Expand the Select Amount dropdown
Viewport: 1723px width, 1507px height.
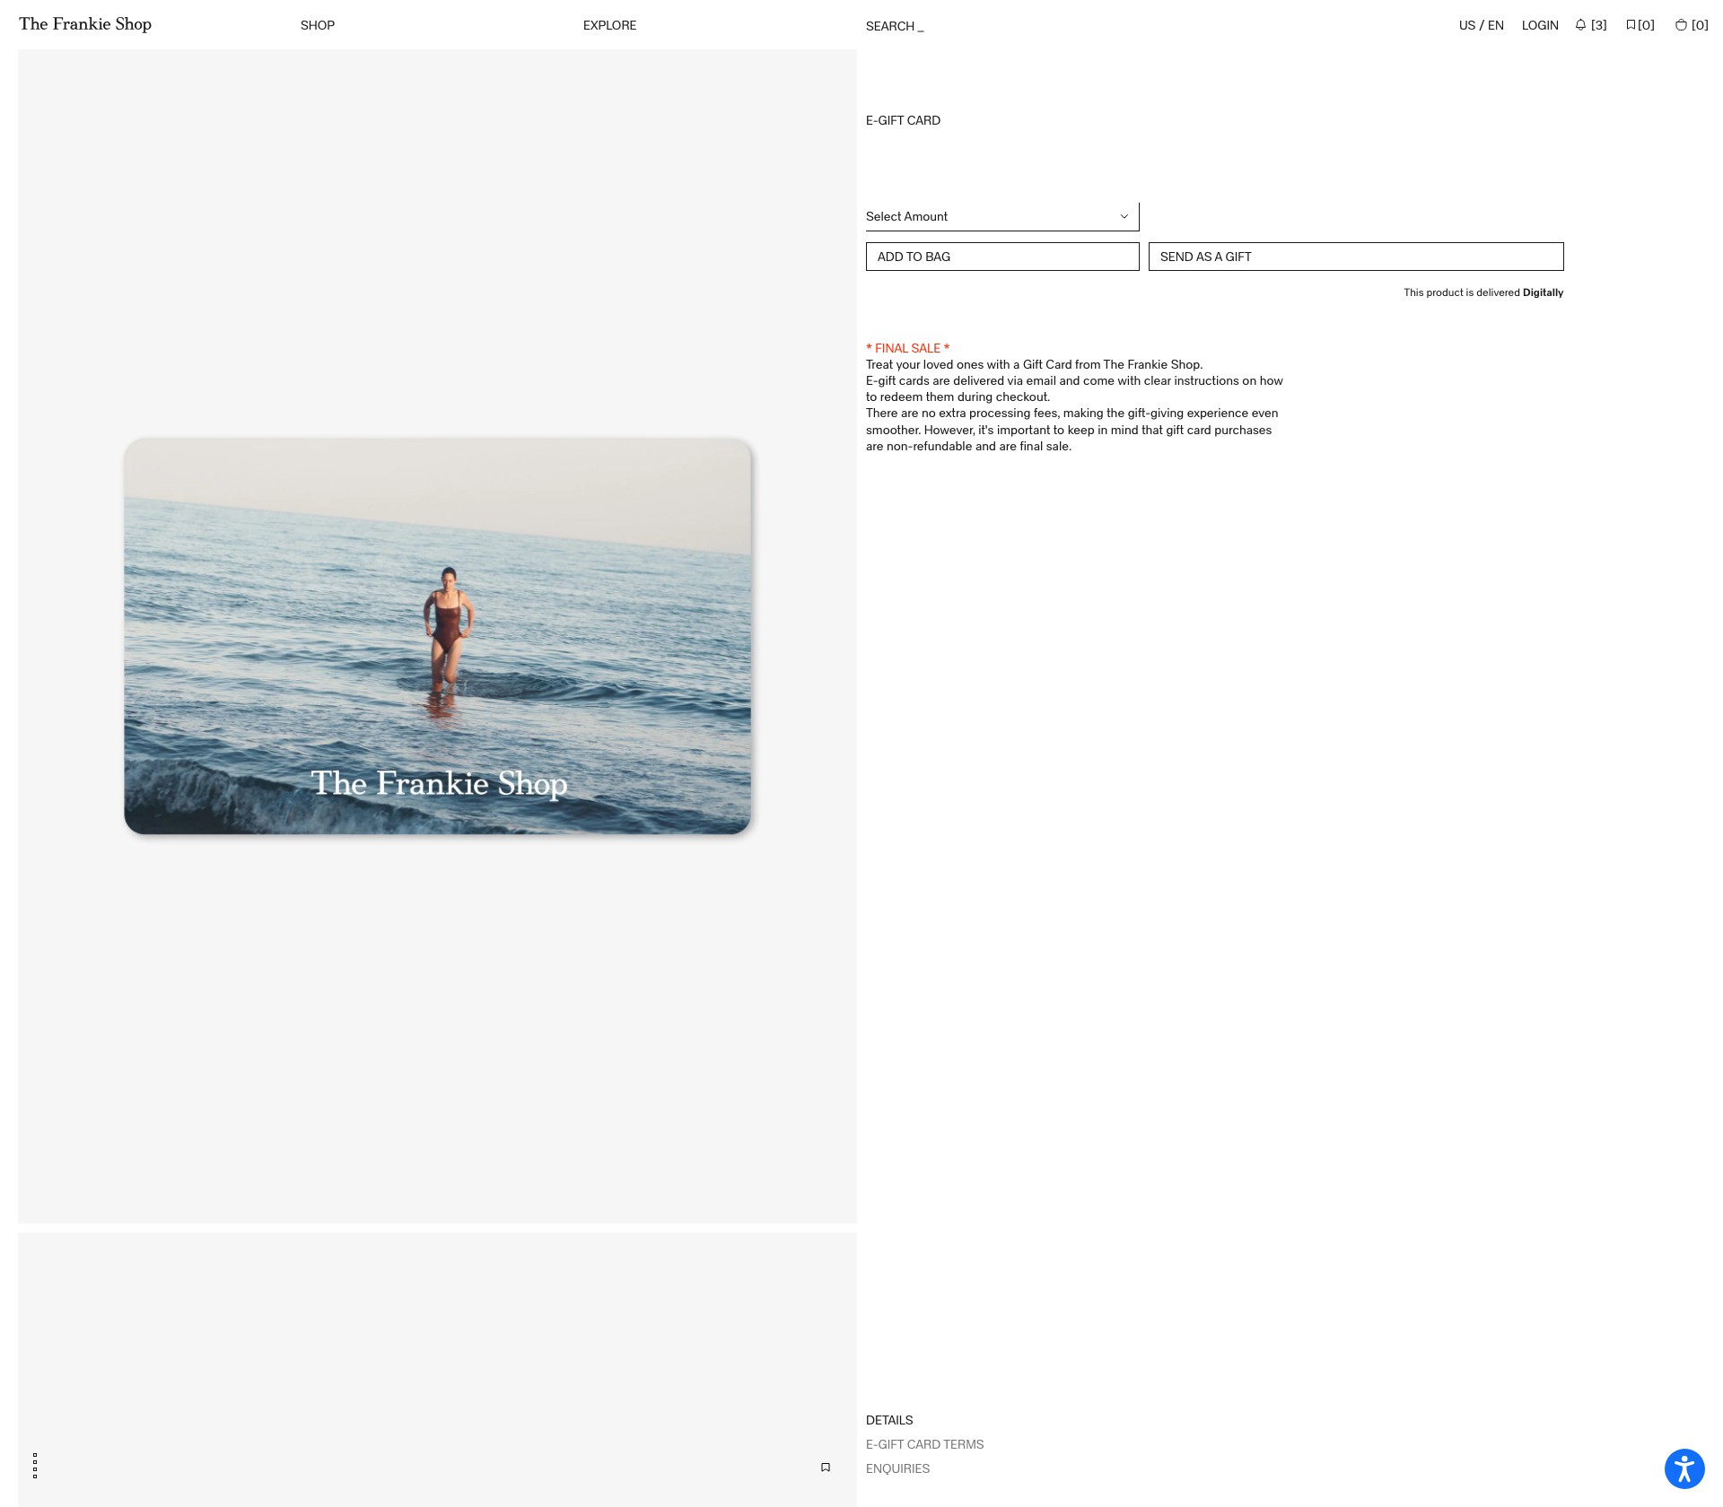[1002, 216]
